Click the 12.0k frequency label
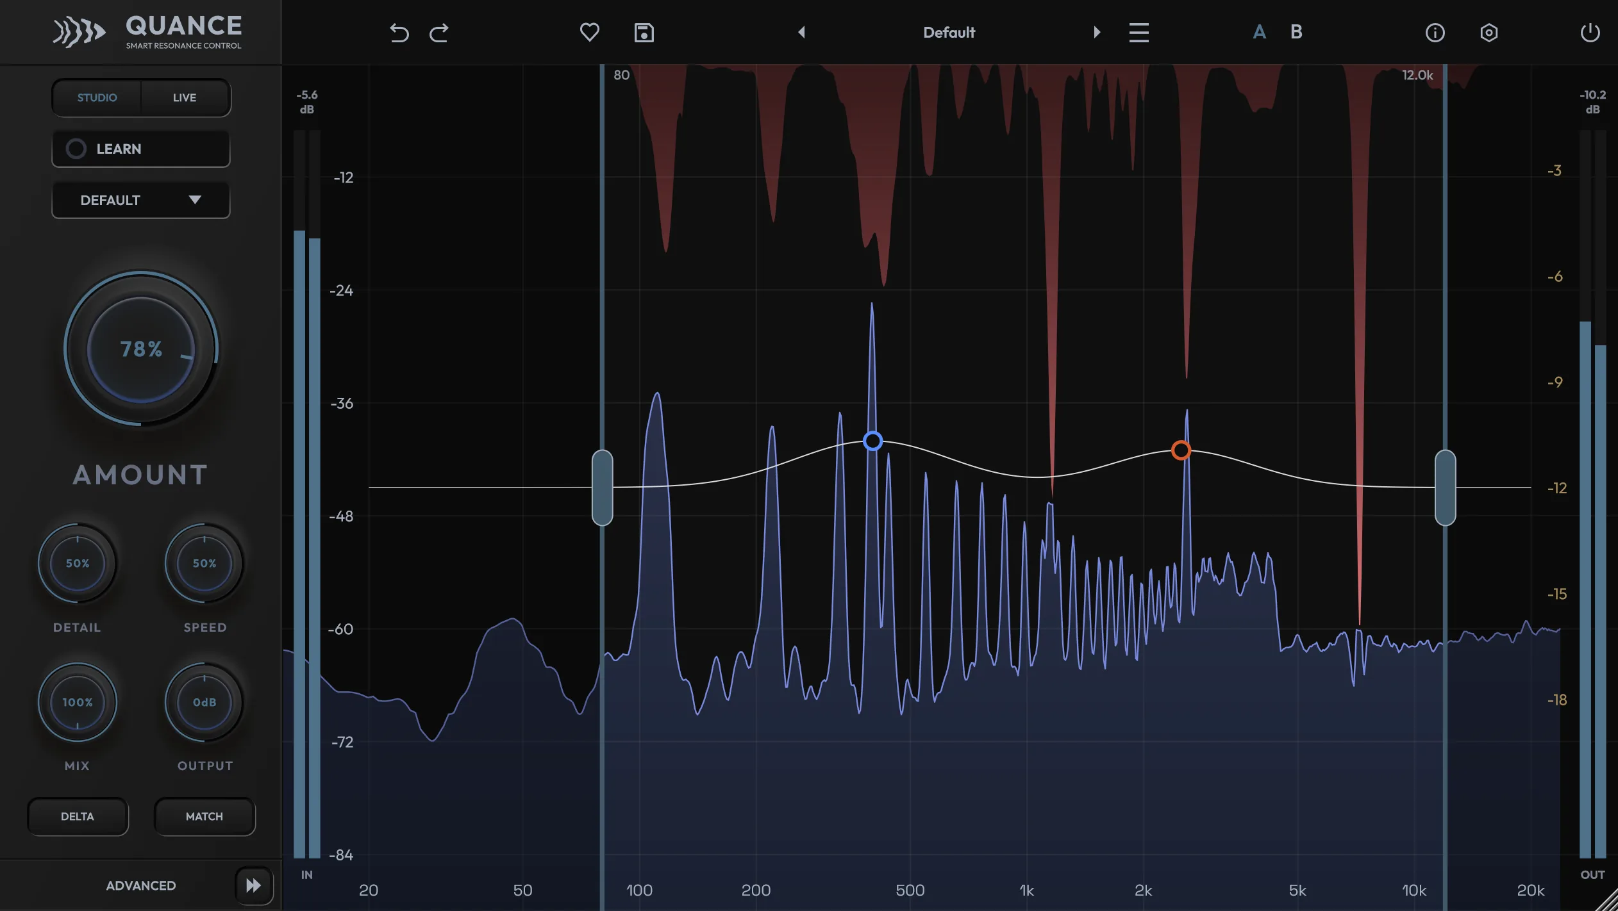Viewport: 1618px width, 911px height. 1417,75
